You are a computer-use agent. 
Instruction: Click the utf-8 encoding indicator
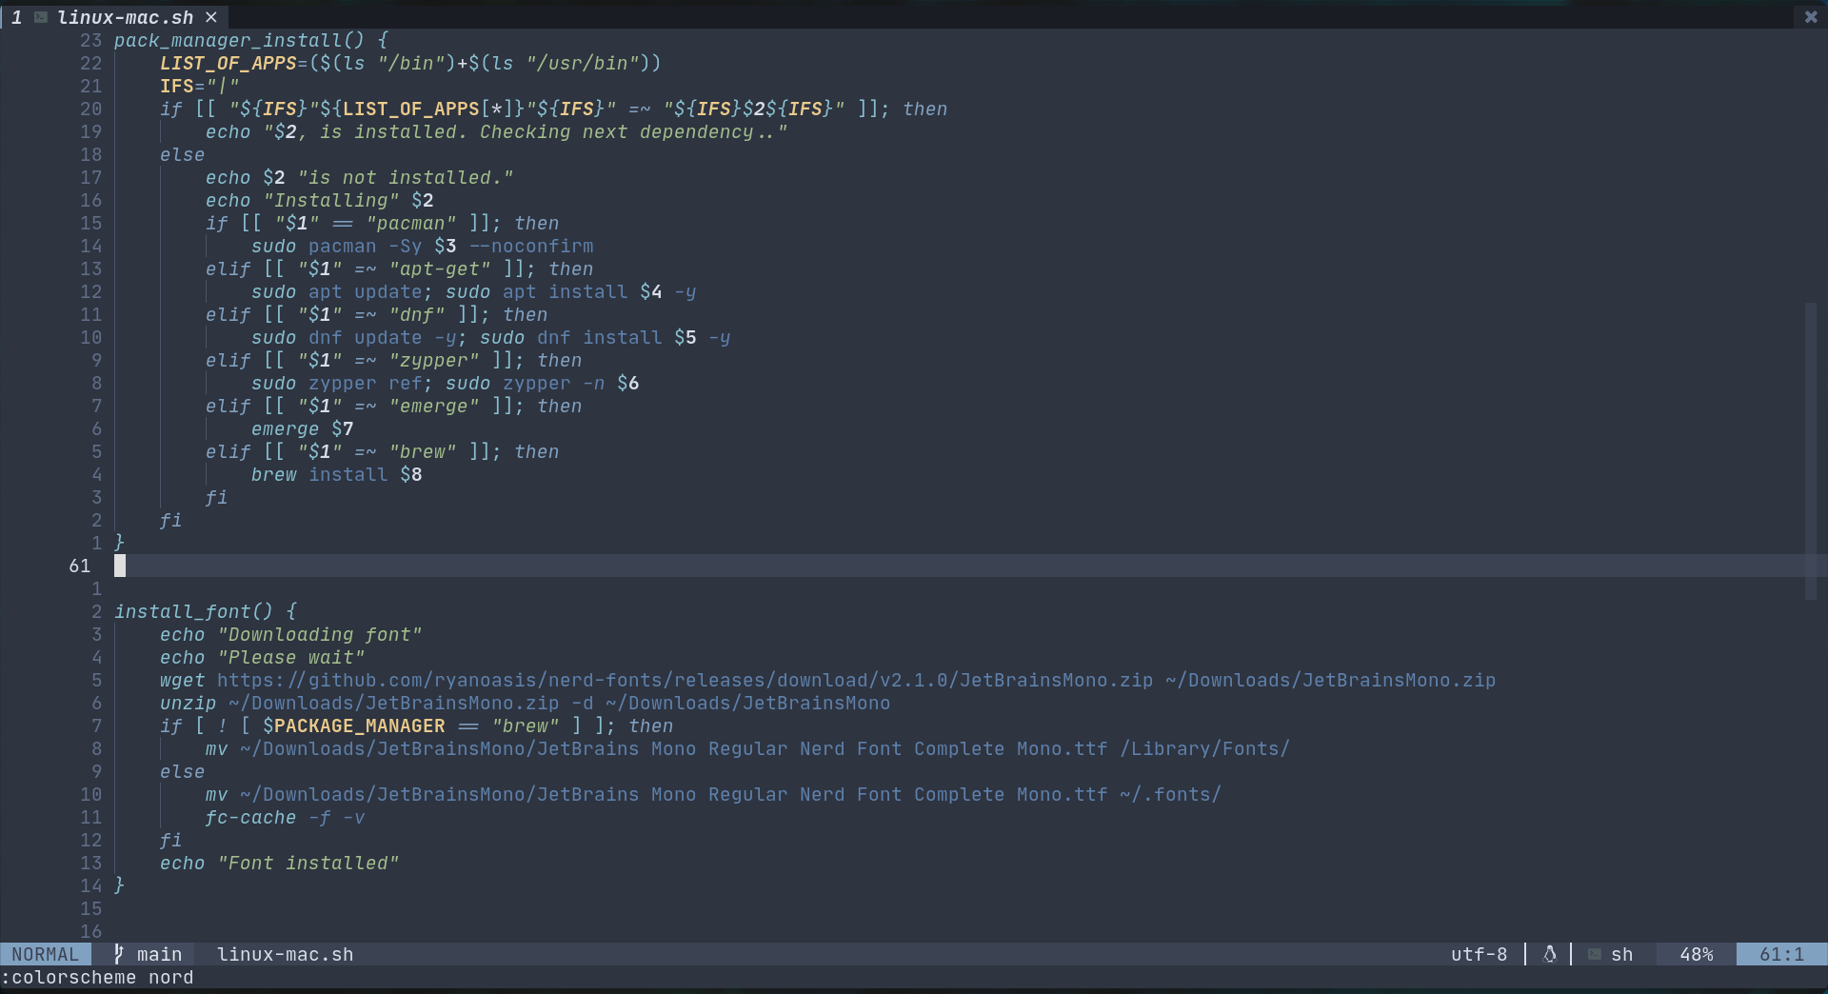(1479, 954)
